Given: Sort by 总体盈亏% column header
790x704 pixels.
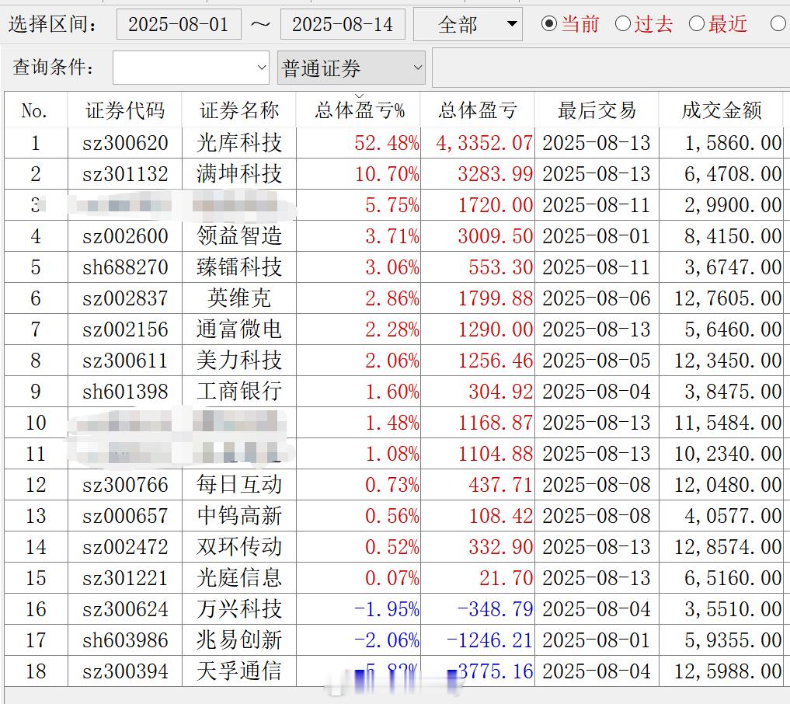Looking at the screenshot, I should [x=359, y=110].
